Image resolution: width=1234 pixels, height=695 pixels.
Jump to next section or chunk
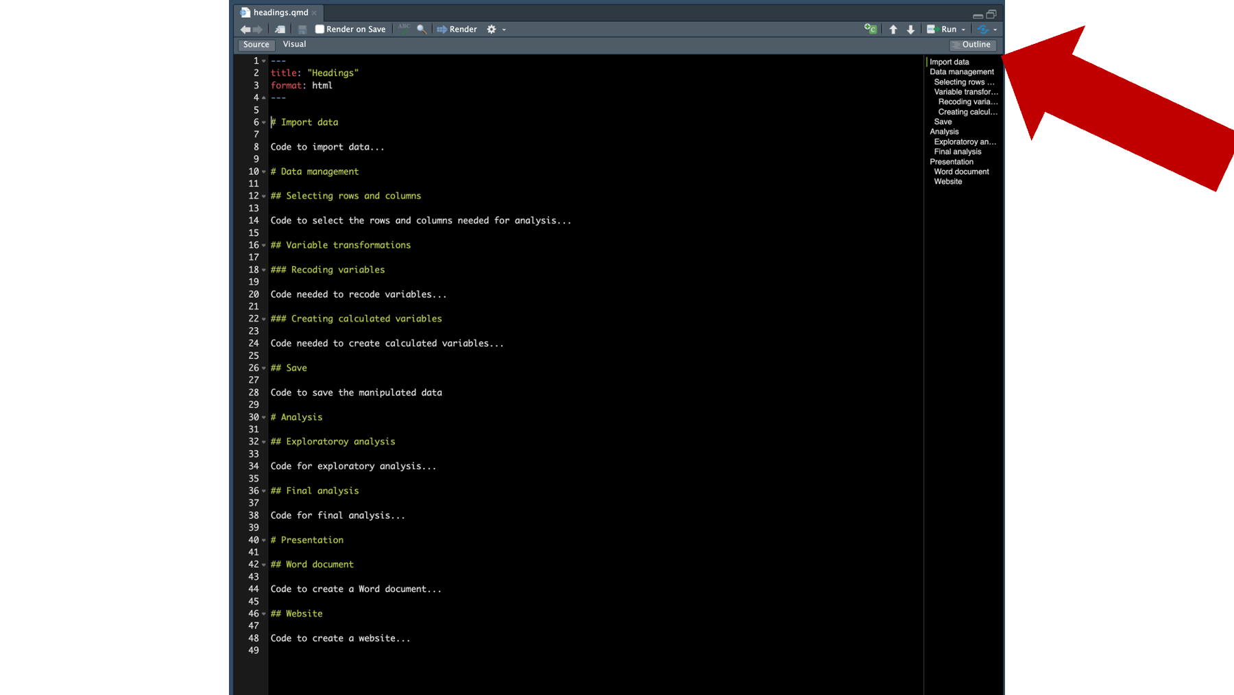910,30
